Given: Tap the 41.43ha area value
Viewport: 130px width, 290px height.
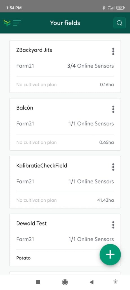Looking at the screenshot, I should tap(105, 200).
